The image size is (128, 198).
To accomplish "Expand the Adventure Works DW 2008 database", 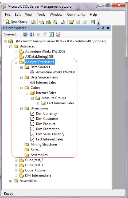I will coord(16,52).
